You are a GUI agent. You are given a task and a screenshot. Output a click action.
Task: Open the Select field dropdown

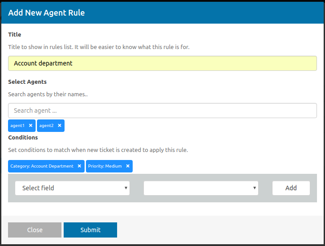click(x=72, y=188)
